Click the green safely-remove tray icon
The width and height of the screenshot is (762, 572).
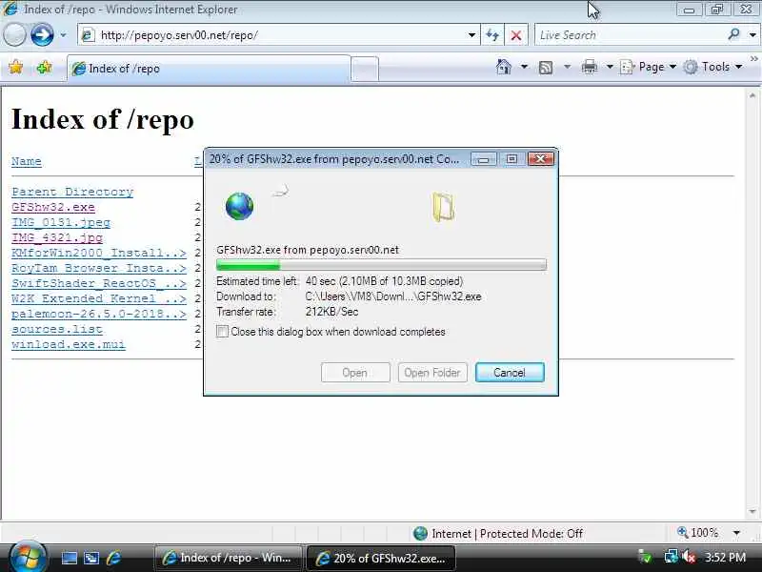(x=646, y=557)
